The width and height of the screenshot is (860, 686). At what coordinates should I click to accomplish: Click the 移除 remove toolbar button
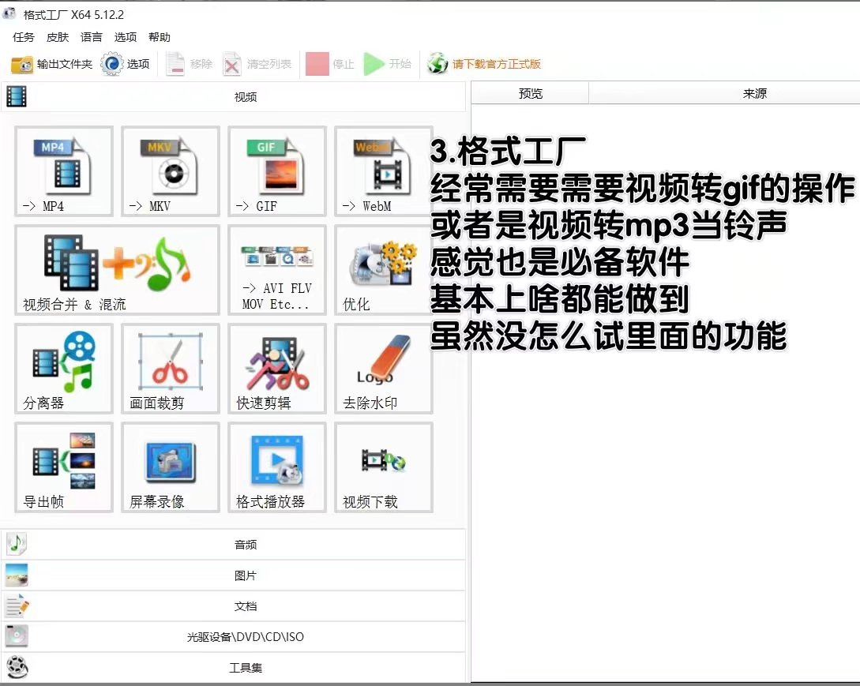190,64
